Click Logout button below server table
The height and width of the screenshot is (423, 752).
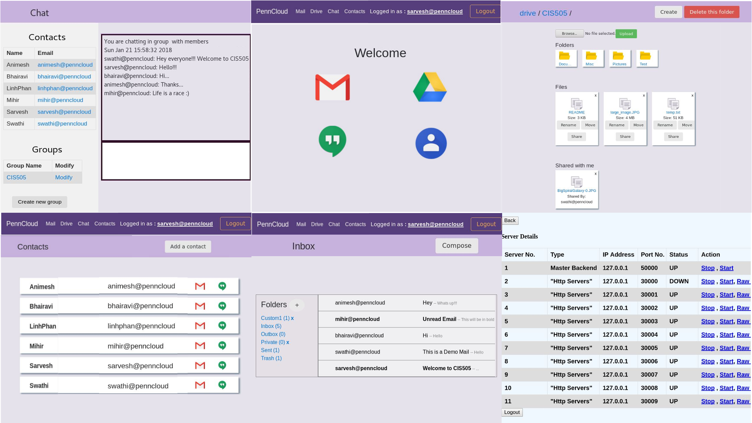pos(512,412)
